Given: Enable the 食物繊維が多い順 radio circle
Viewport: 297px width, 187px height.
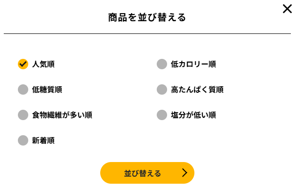Looking at the screenshot, I should click(x=23, y=115).
